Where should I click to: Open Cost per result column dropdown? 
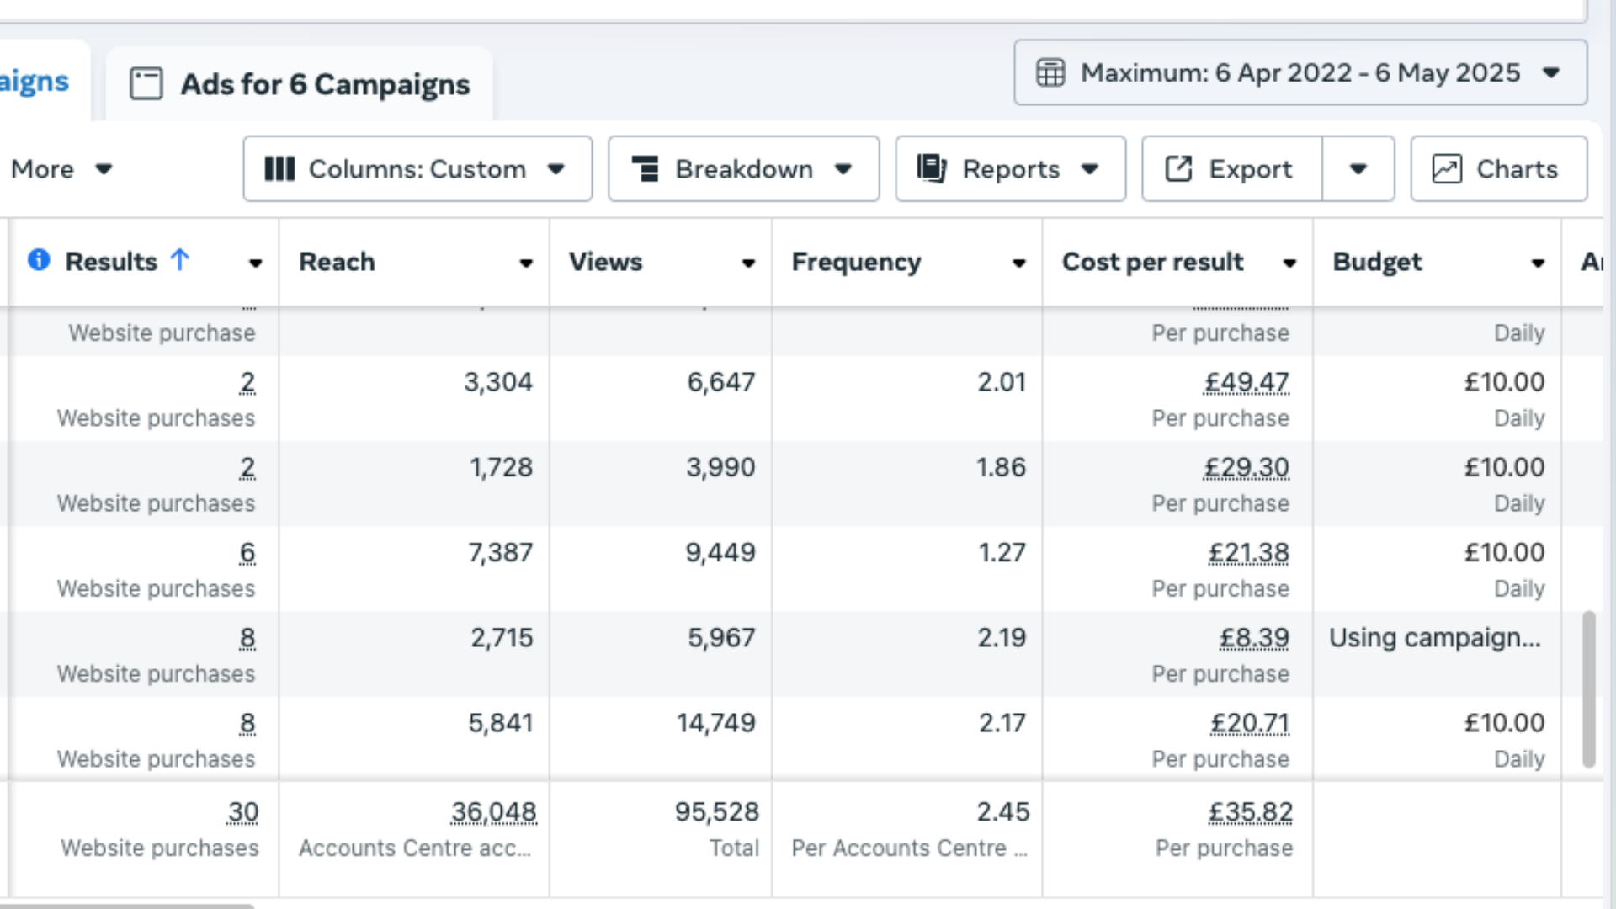coord(1289,263)
